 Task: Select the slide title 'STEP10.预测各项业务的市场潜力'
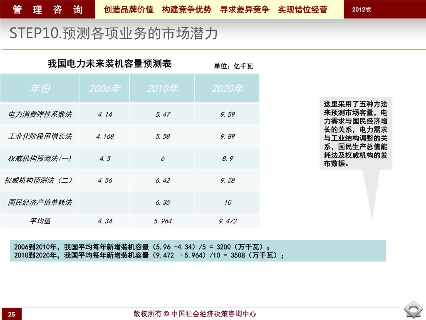[114, 33]
